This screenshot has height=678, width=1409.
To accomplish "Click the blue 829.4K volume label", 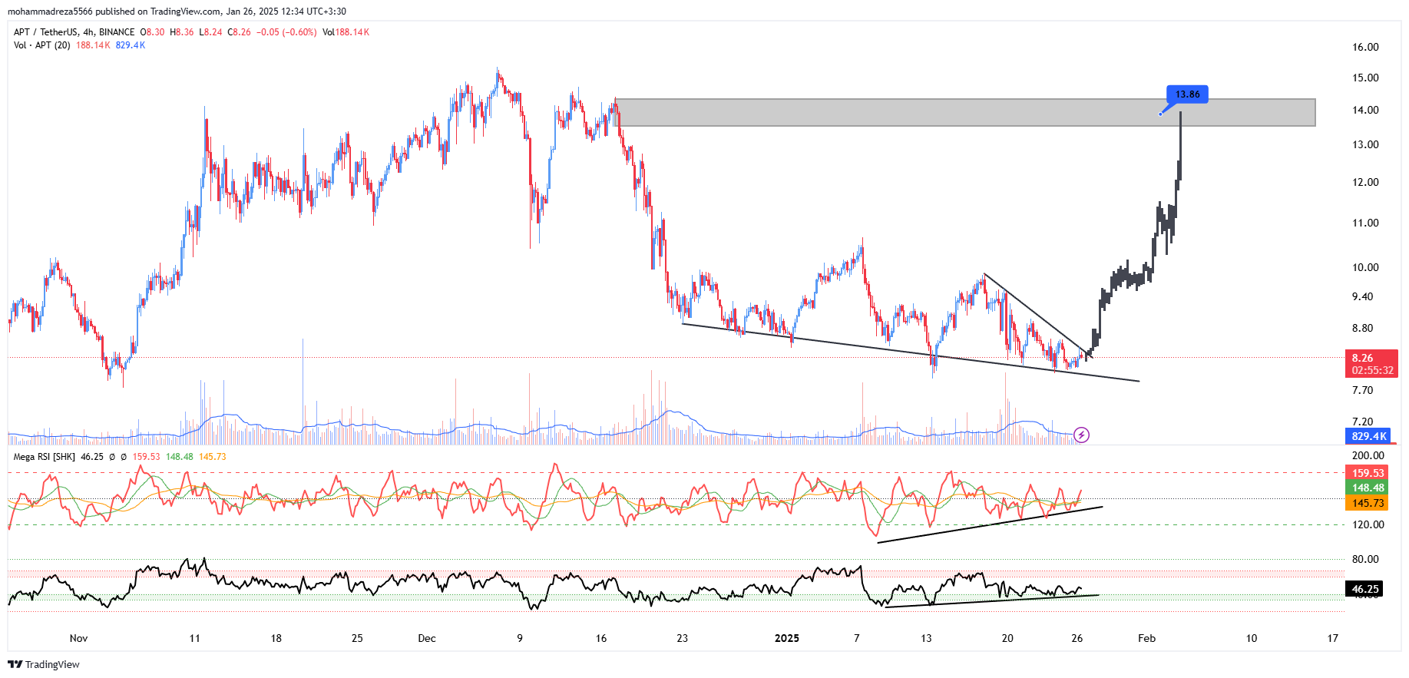I will point(1369,436).
